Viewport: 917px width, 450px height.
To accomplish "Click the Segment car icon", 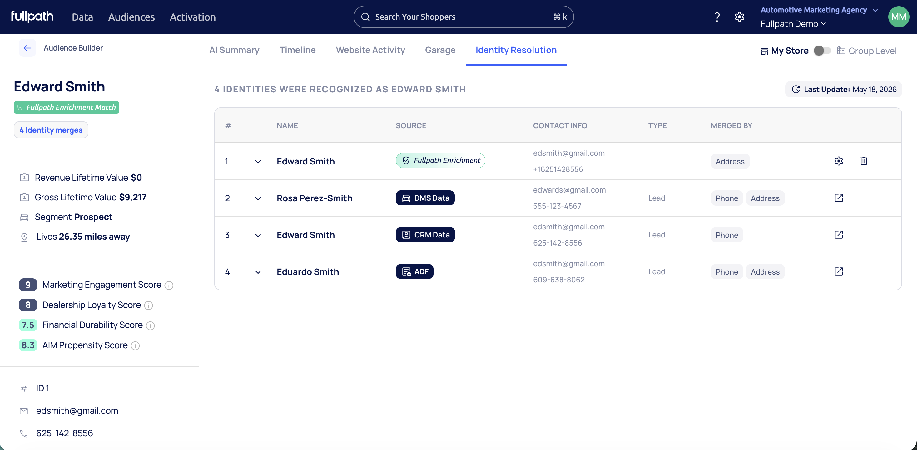I will point(24,217).
